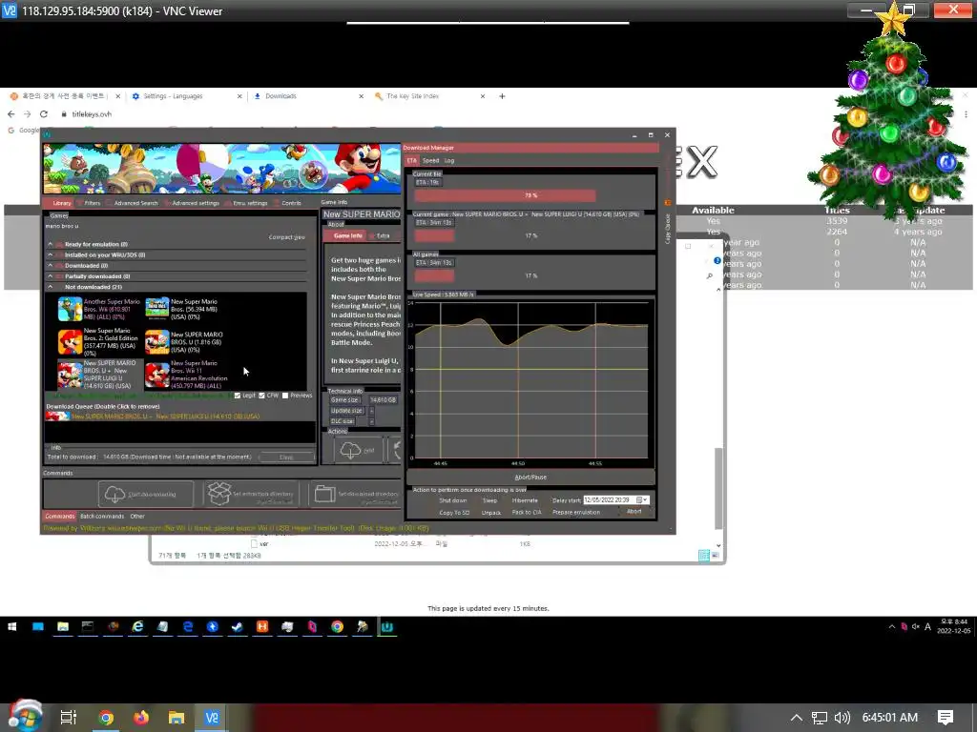This screenshot has height=732, width=977.
Task: Open the local notification center icon
Action: point(946,718)
